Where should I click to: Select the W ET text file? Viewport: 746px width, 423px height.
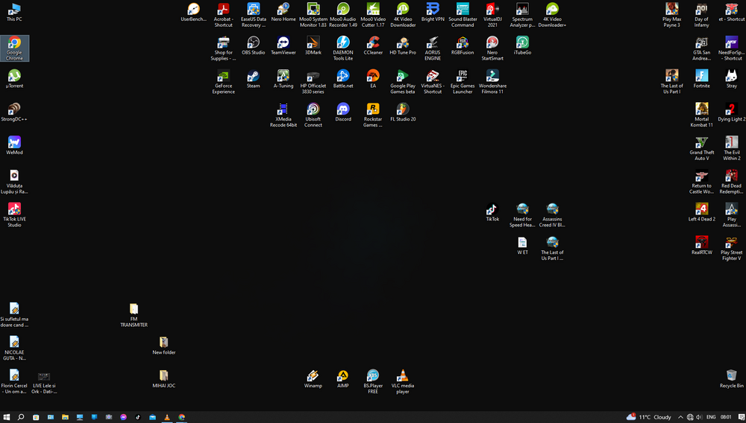click(522, 245)
